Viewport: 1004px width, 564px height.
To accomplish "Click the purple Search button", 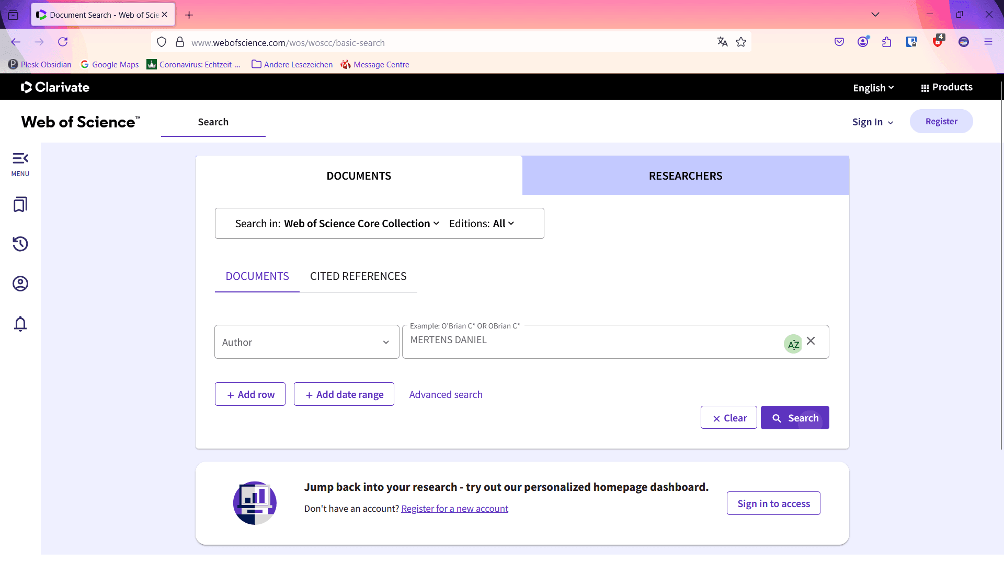I will coord(795,418).
